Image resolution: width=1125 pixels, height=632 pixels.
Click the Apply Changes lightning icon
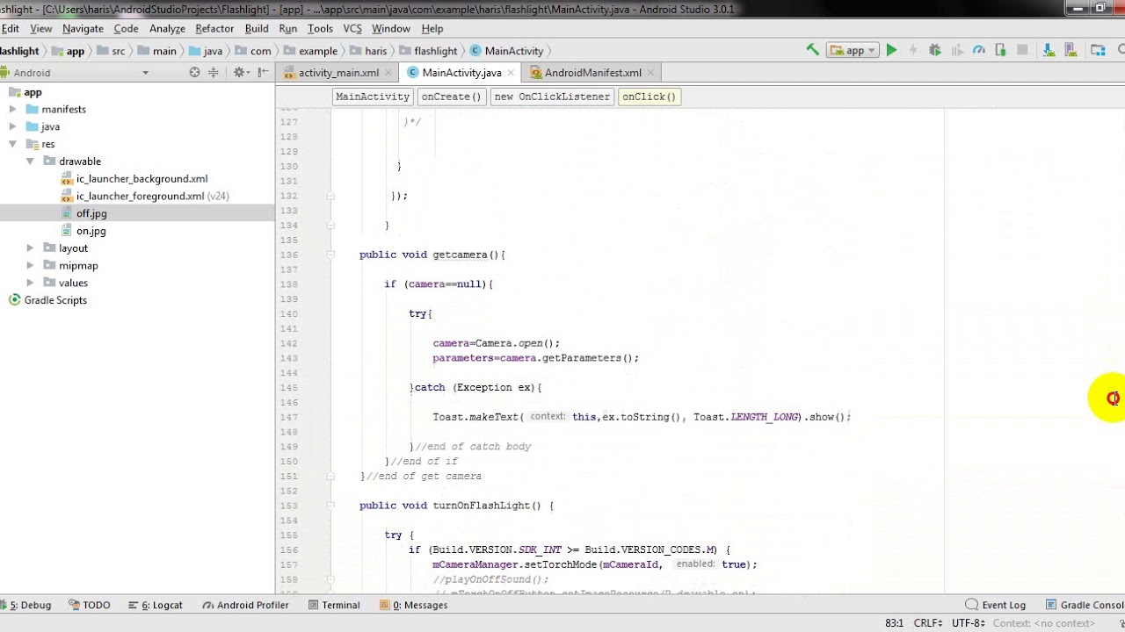(913, 51)
